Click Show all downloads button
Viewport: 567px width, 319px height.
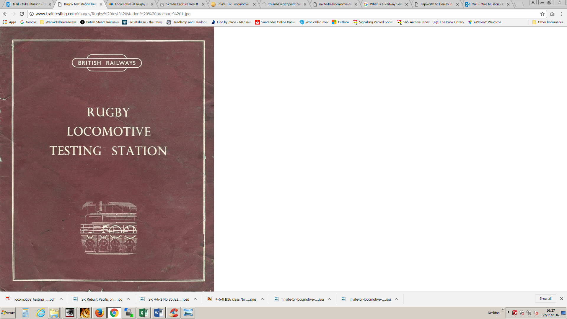pos(545,299)
